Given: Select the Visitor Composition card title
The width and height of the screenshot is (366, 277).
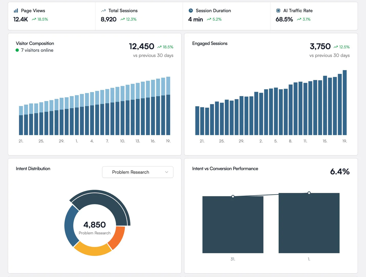Looking at the screenshot, I should (x=35, y=43).
